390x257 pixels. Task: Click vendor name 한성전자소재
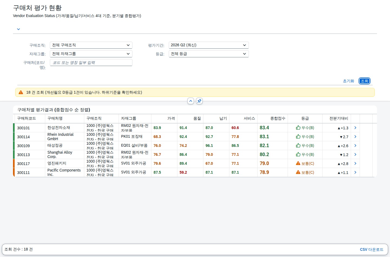tap(59, 128)
